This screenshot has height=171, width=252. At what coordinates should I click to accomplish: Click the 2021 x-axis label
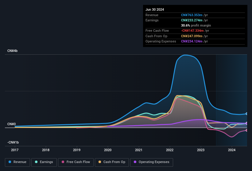tap(139, 150)
